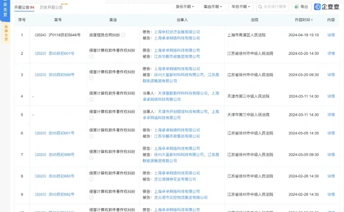
Task: Open party 天津晟航新材料科技有限公司
Action: coord(183,93)
